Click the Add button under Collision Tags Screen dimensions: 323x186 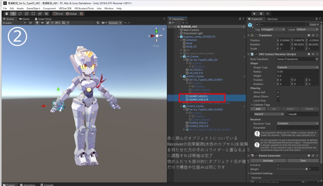click(258, 109)
